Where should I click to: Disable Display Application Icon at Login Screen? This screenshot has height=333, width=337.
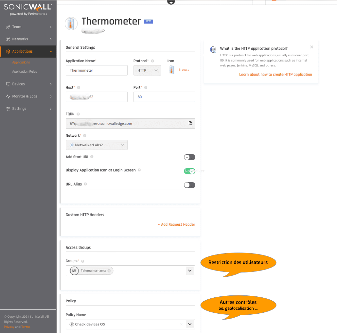click(189, 171)
